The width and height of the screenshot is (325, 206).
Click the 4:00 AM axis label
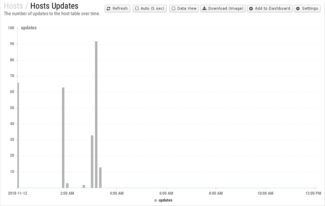pyautogui.click(x=117, y=193)
